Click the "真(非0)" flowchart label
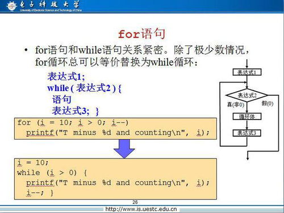This screenshot has width=284, height=213. click(236, 105)
